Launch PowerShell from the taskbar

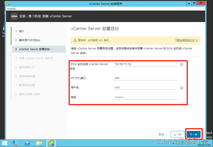(27, 143)
